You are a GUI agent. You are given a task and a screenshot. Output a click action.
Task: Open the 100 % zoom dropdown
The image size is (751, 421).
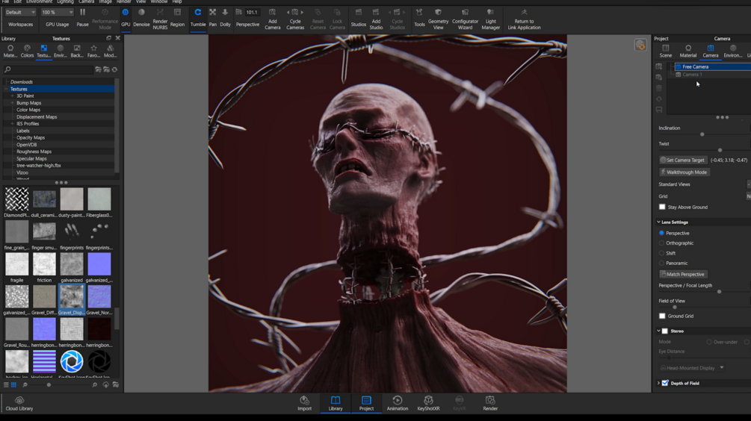pyautogui.click(x=57, y=12)
